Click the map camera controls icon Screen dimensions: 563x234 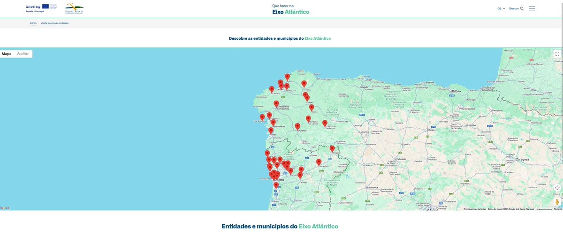click(x=557, y=188)
